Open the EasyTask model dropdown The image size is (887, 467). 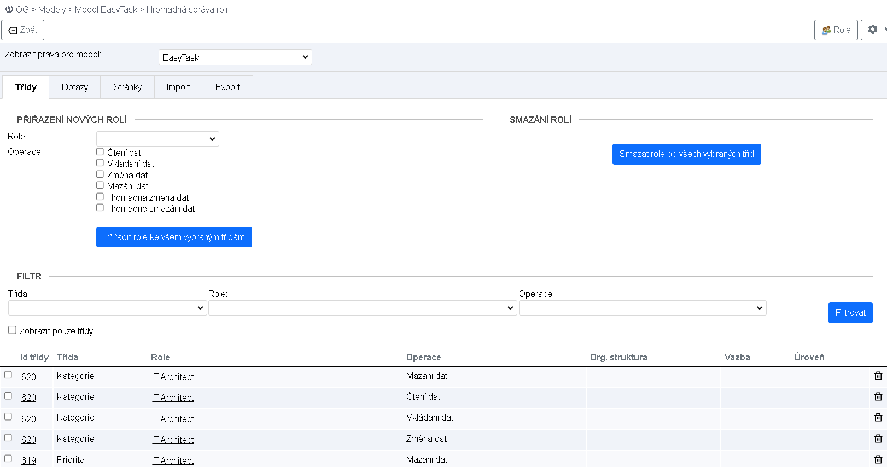tap(235, 57)
